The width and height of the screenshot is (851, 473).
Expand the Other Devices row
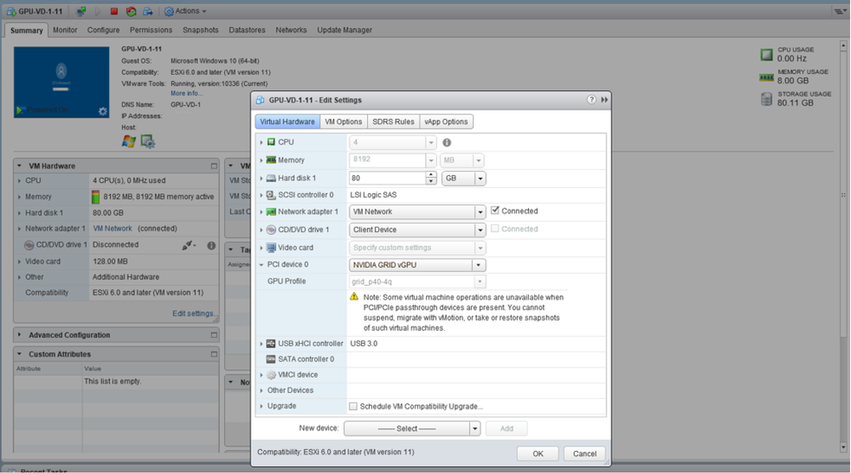(x=261, y=390)
